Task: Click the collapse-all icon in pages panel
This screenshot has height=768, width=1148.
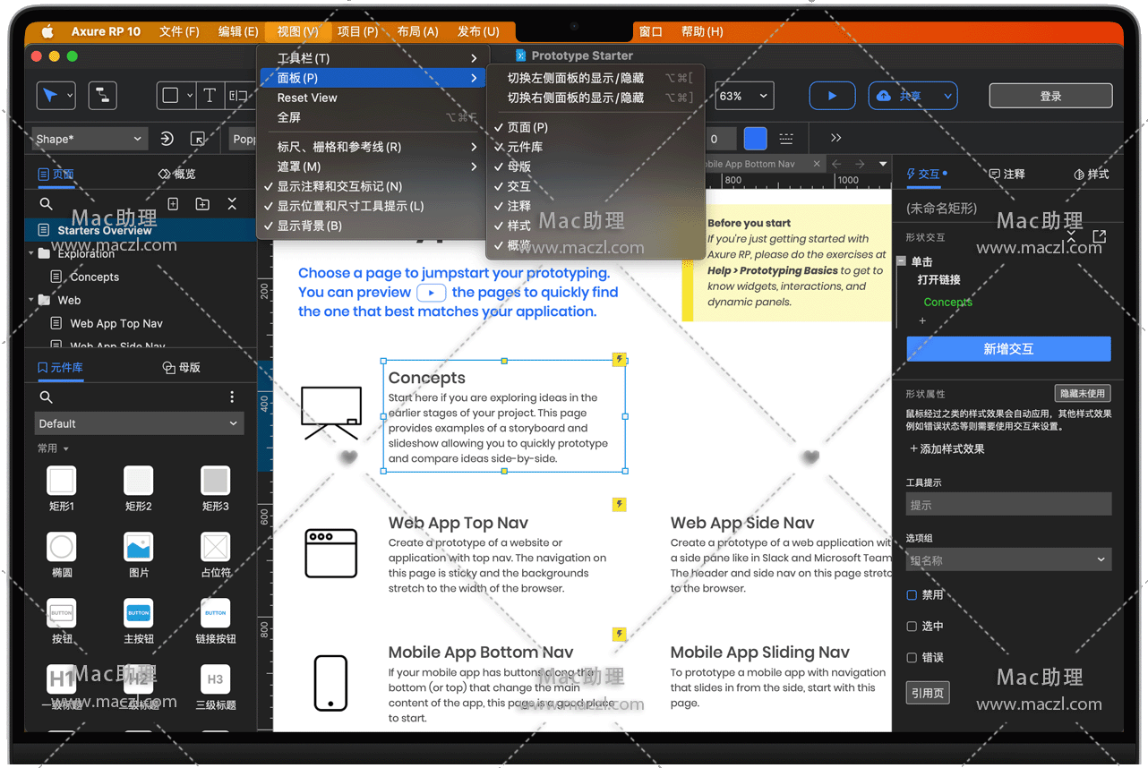Action: pos(232,204)
